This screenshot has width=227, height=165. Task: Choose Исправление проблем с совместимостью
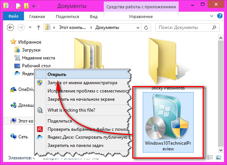click(83, 91)
